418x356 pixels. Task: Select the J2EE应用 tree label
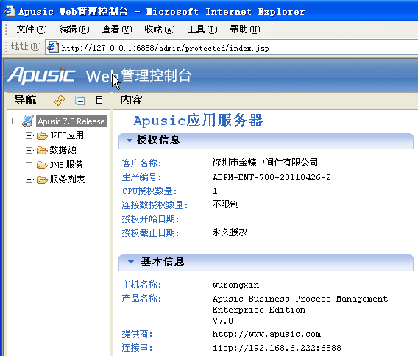coord(67,135)
